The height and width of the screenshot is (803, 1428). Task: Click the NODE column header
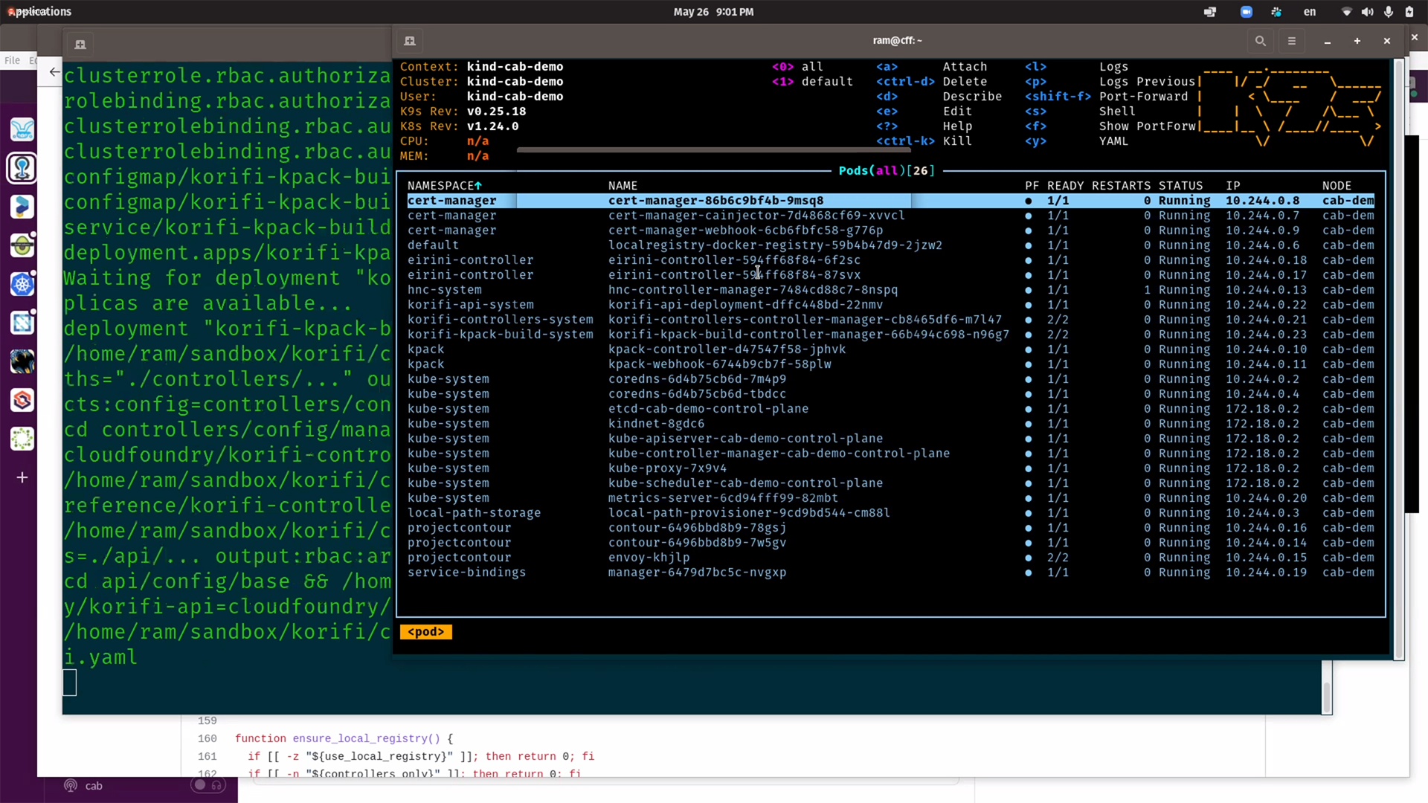click(x=1337, y=186)
